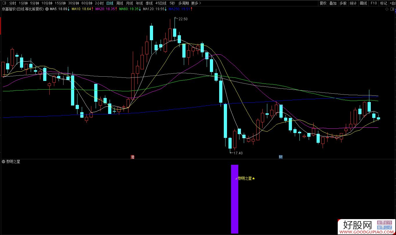Screen dimensions: 396x235
Task: Open the 财 marker icon under the chart
Action: point(281,157)
